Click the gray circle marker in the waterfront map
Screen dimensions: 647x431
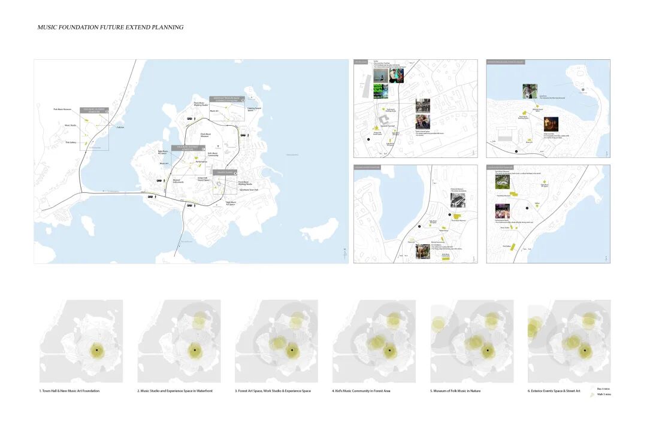click(584, 91)
